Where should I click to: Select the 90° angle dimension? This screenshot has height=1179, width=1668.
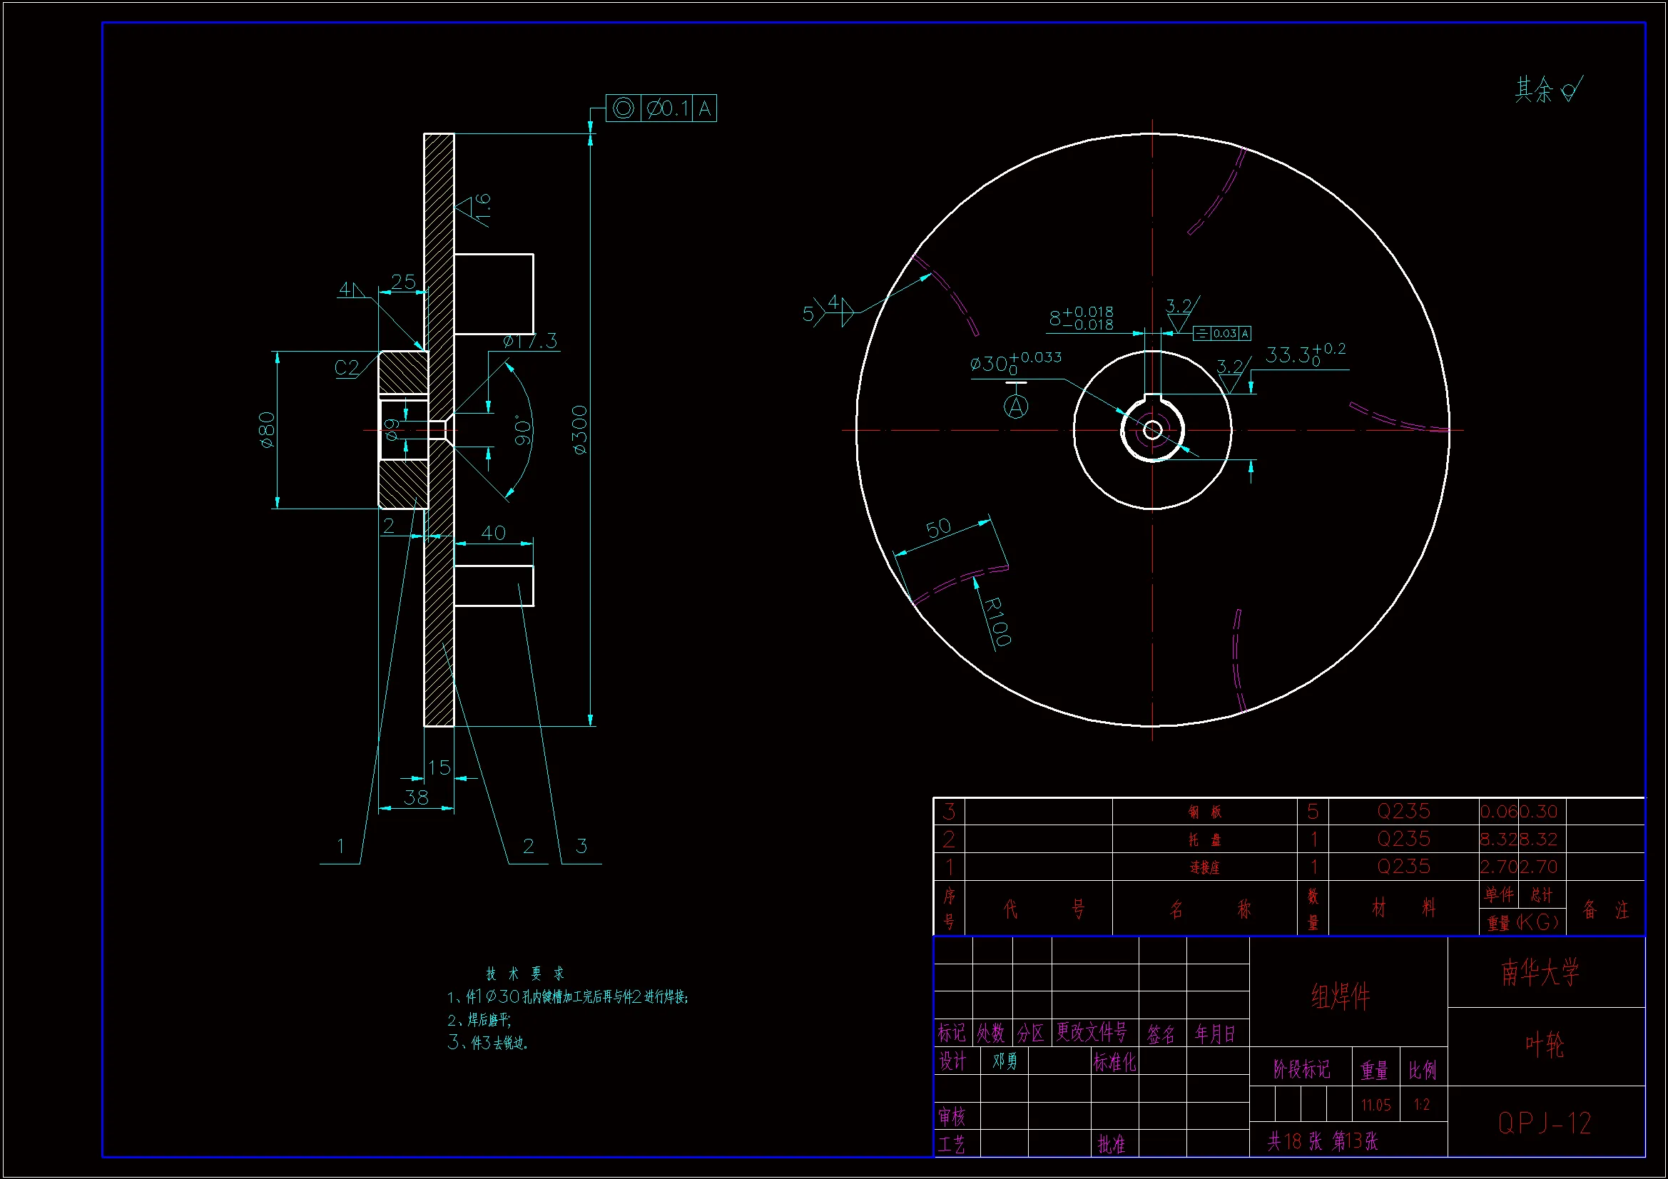522,430
